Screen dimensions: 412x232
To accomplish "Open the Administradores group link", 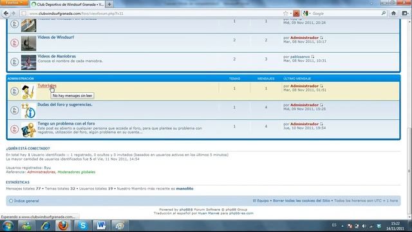I will point(41,172).
